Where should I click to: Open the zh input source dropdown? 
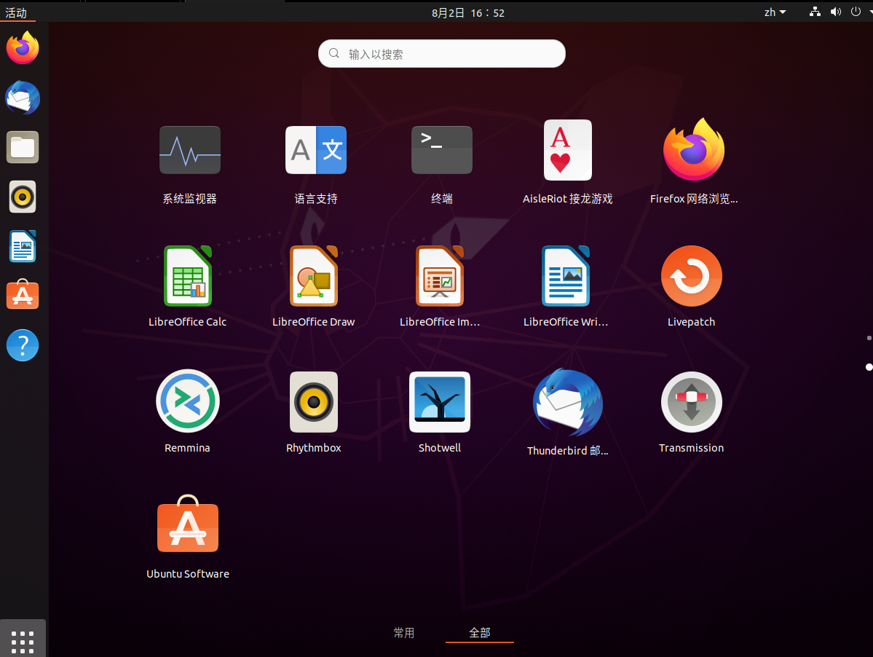775,12
